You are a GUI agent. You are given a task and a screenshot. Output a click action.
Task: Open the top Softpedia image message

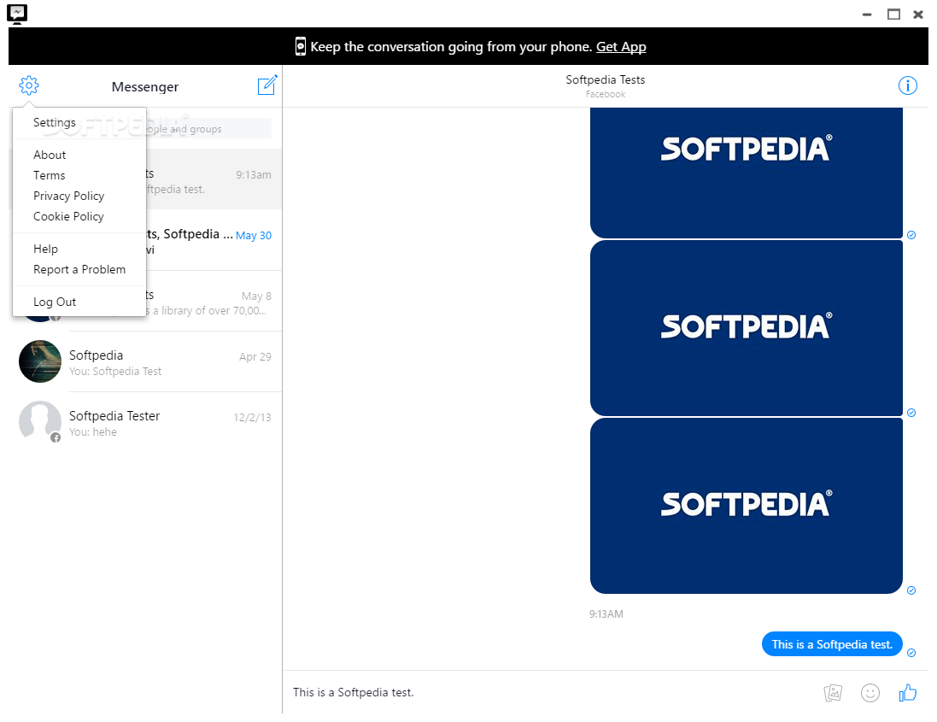click(x=746, y=173)
